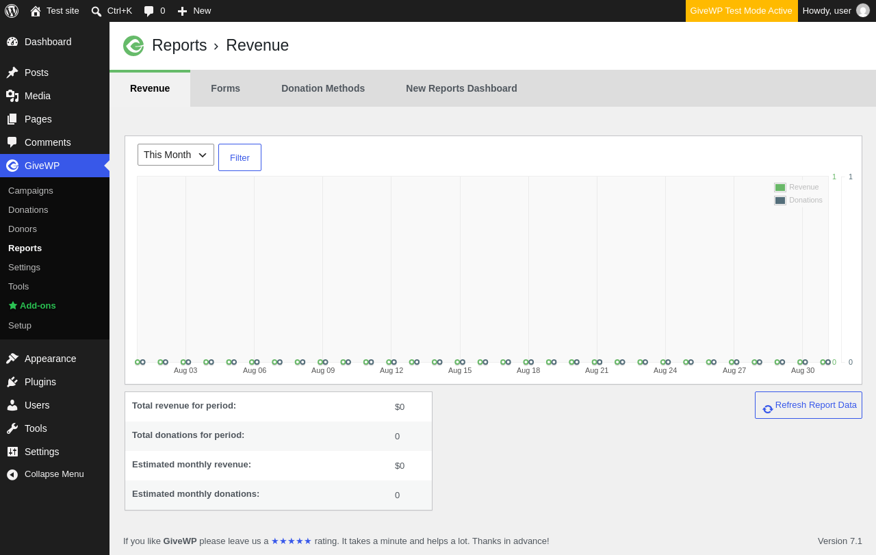
Task: Click Refresh Report Data text
Action: (x=816, y=405)
